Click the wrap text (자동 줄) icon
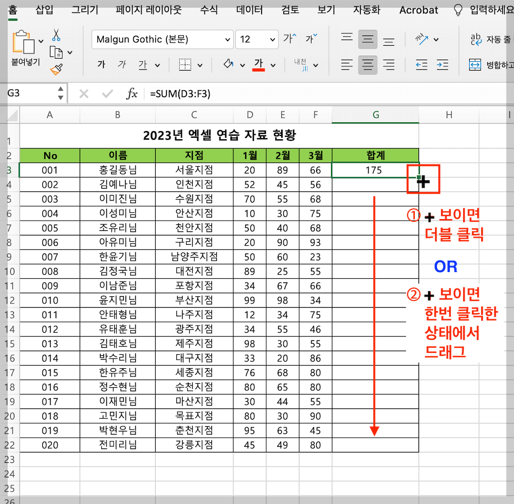This screenshot has height=504, width=514. pos(475,39)
